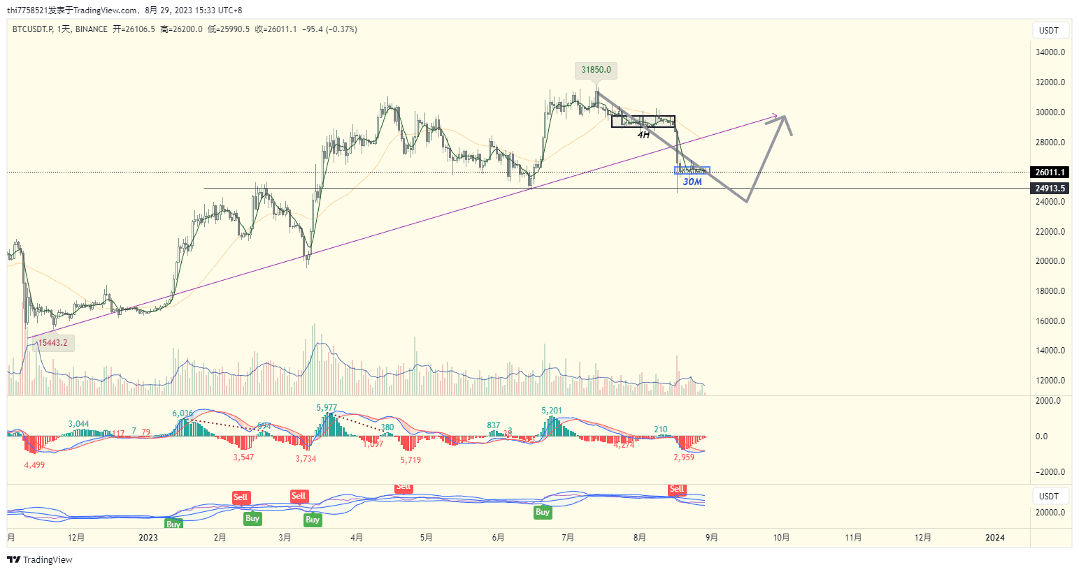Open the USDT currency selector on price axis

click(1050, 31)
